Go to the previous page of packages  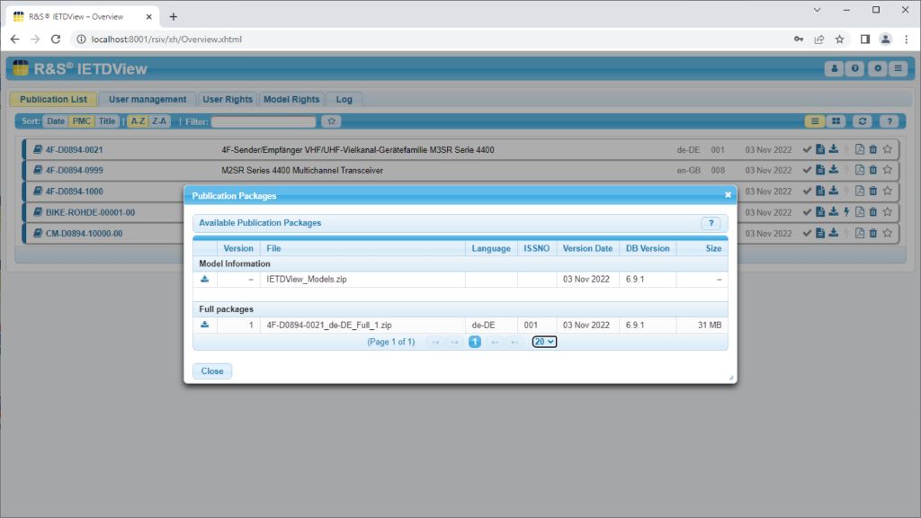[x=454, y=342]
